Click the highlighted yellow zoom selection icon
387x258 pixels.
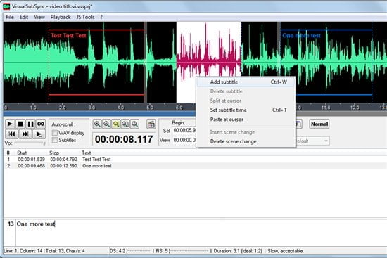point(116,124)
